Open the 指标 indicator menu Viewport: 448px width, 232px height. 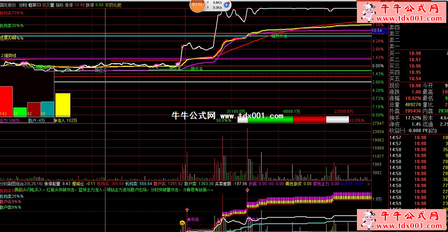pyautogui.click(x=59, y=5)
